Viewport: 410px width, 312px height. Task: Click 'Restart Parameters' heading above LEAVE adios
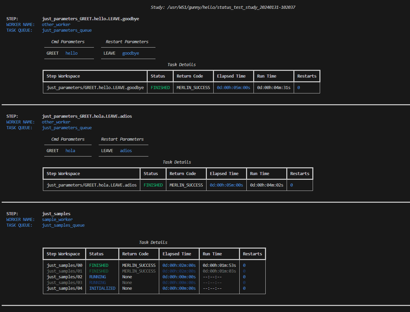click(122, 139)
